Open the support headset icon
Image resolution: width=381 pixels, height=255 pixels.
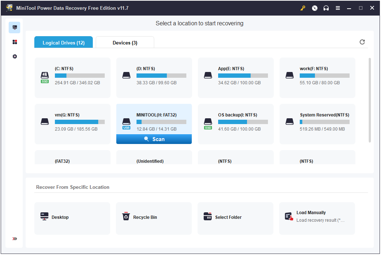click(326, 8)
